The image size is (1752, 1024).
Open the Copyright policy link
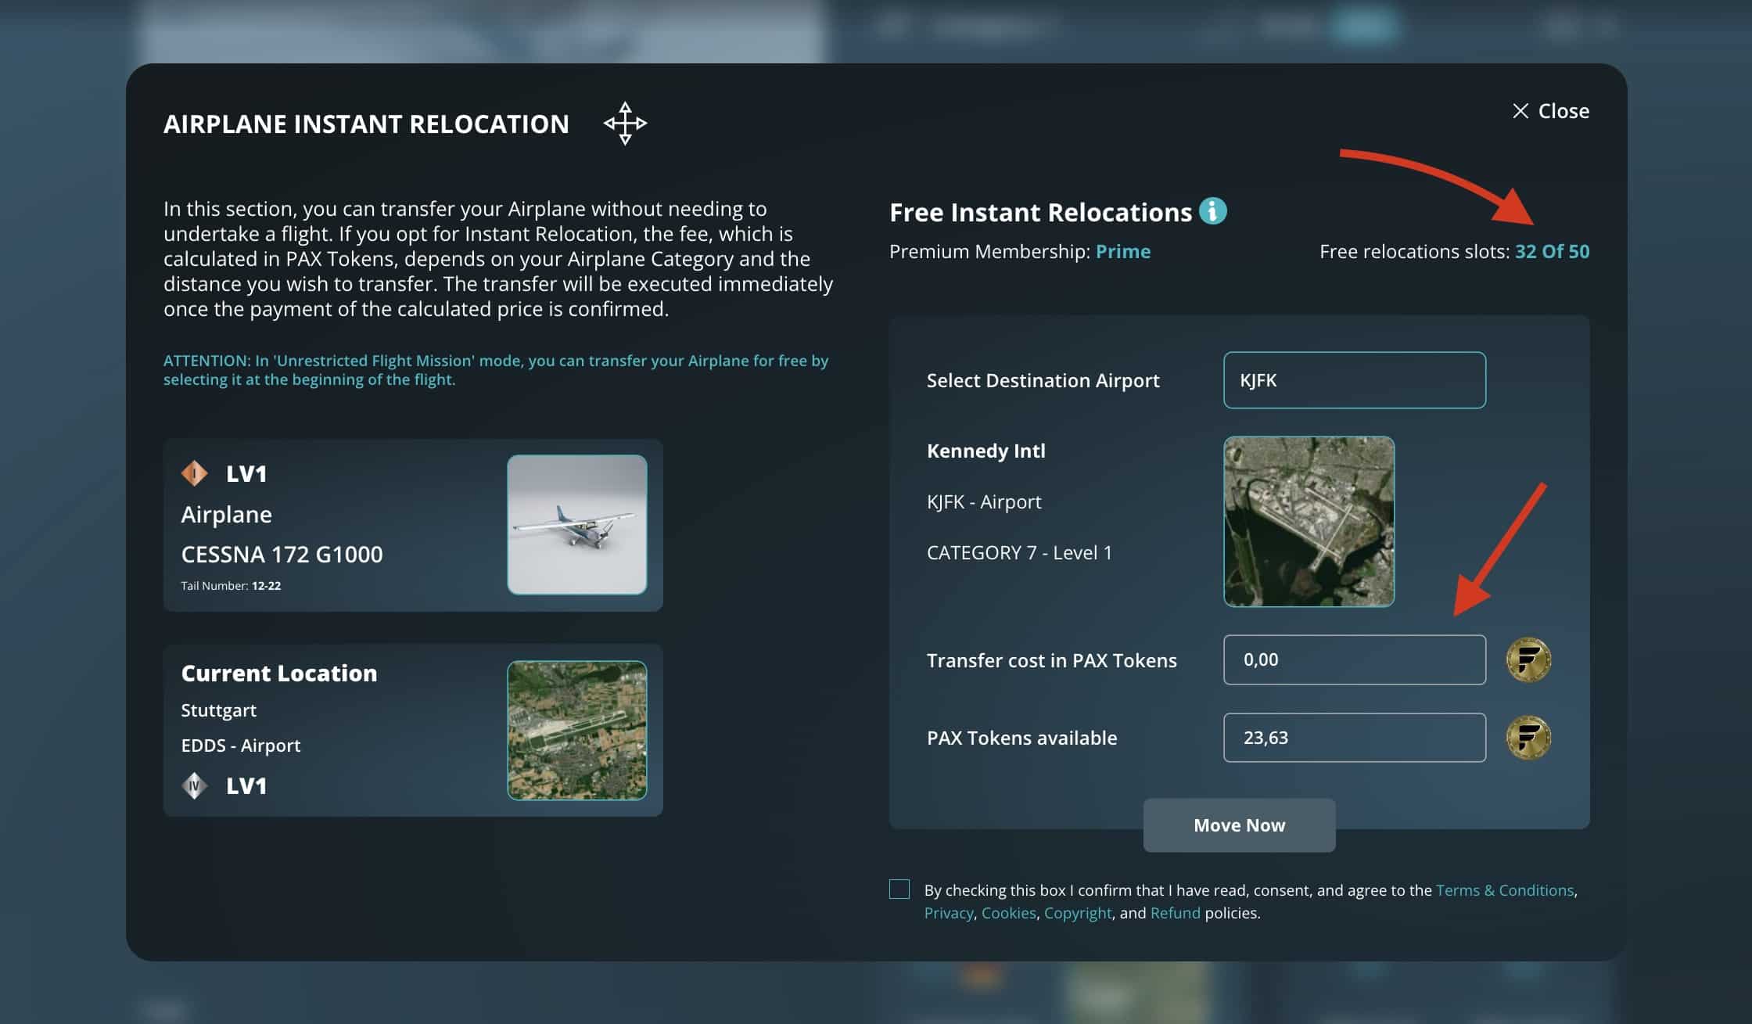pos(1077,913)
